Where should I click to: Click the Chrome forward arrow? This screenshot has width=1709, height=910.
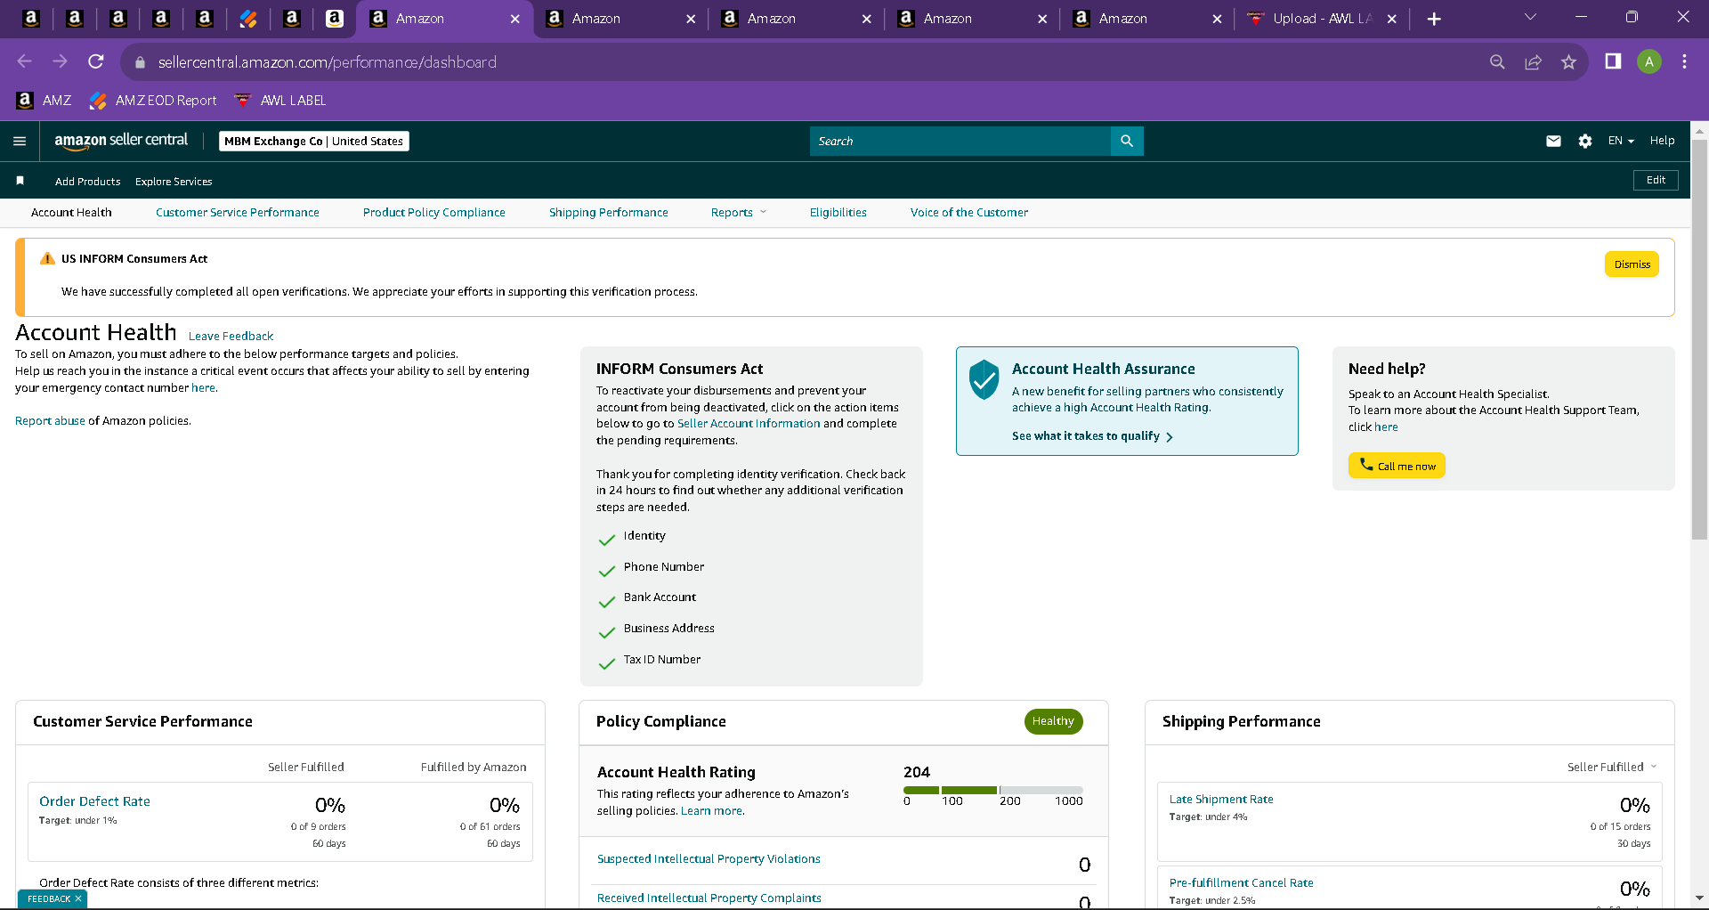pyautogui.click(x=60, y=61)
